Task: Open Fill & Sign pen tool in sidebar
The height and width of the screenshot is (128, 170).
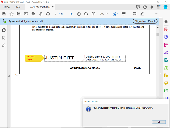Action: [166, 52]
